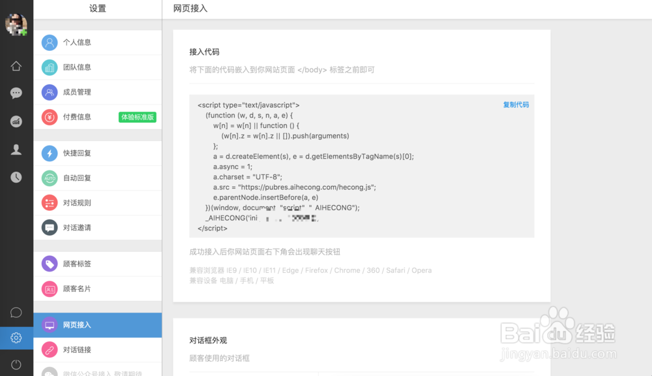
Task: Open 成员管理 settings item
Action: pyautogui.click(x=98, y=92)
